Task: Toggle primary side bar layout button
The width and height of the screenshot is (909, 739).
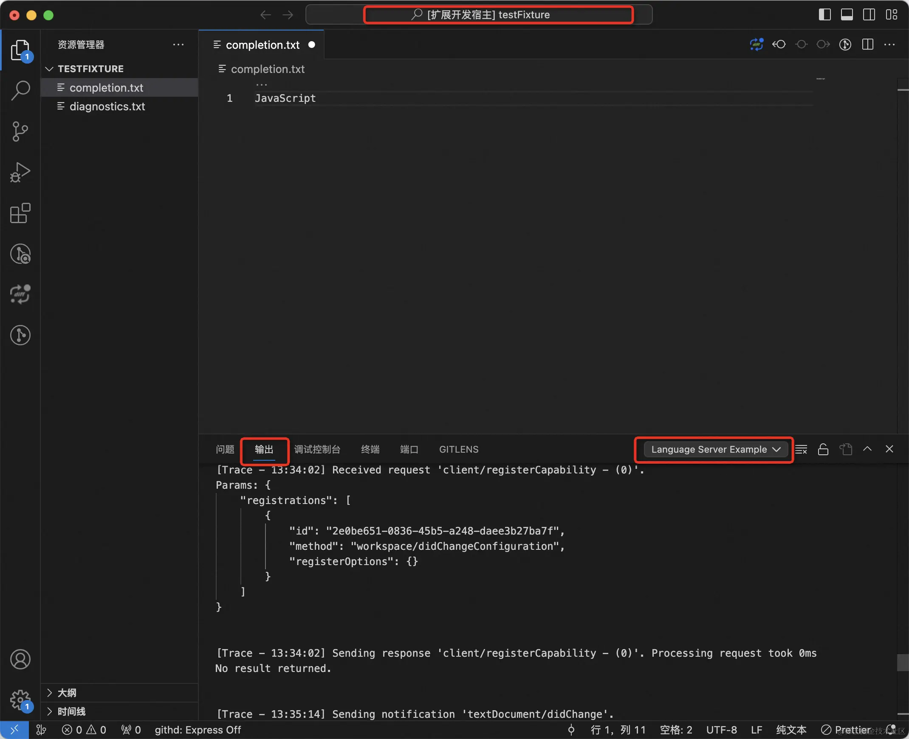Action: tap(824, 15)
